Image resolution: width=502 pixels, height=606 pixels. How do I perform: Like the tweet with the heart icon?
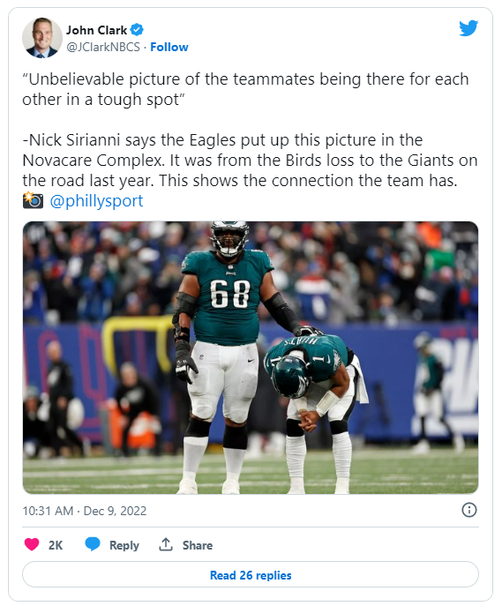(32, 544)
